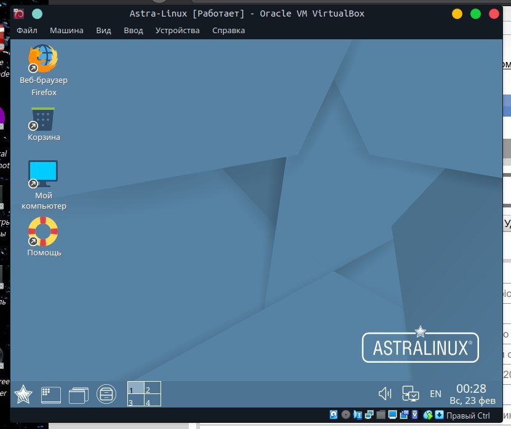
Task: Click the hard disk activity status icon
Action: (333, 415)
